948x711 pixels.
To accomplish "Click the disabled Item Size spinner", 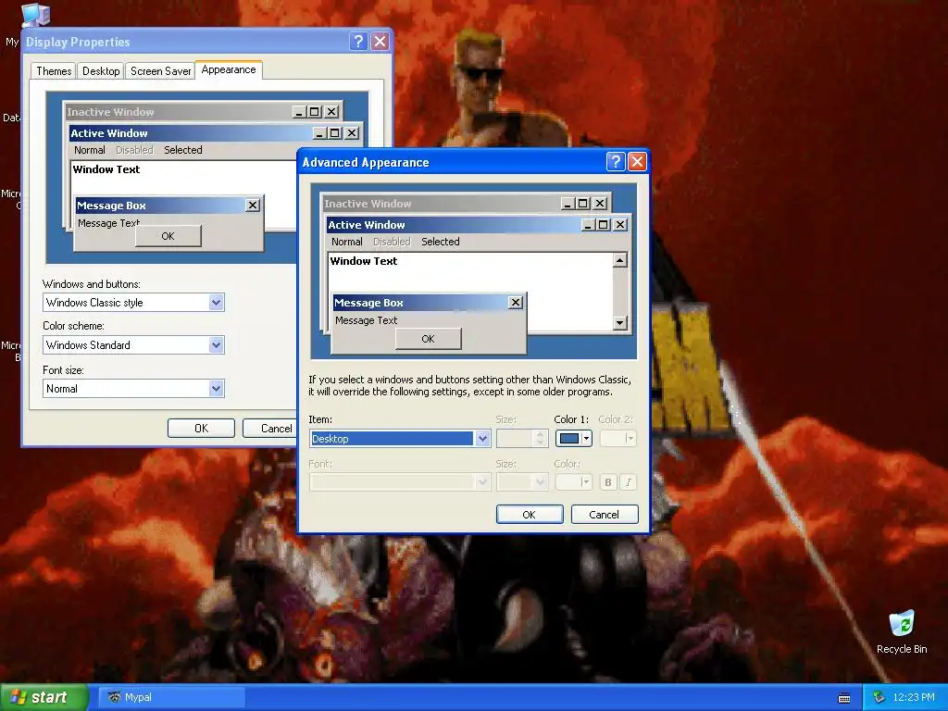I will [522, 438].
